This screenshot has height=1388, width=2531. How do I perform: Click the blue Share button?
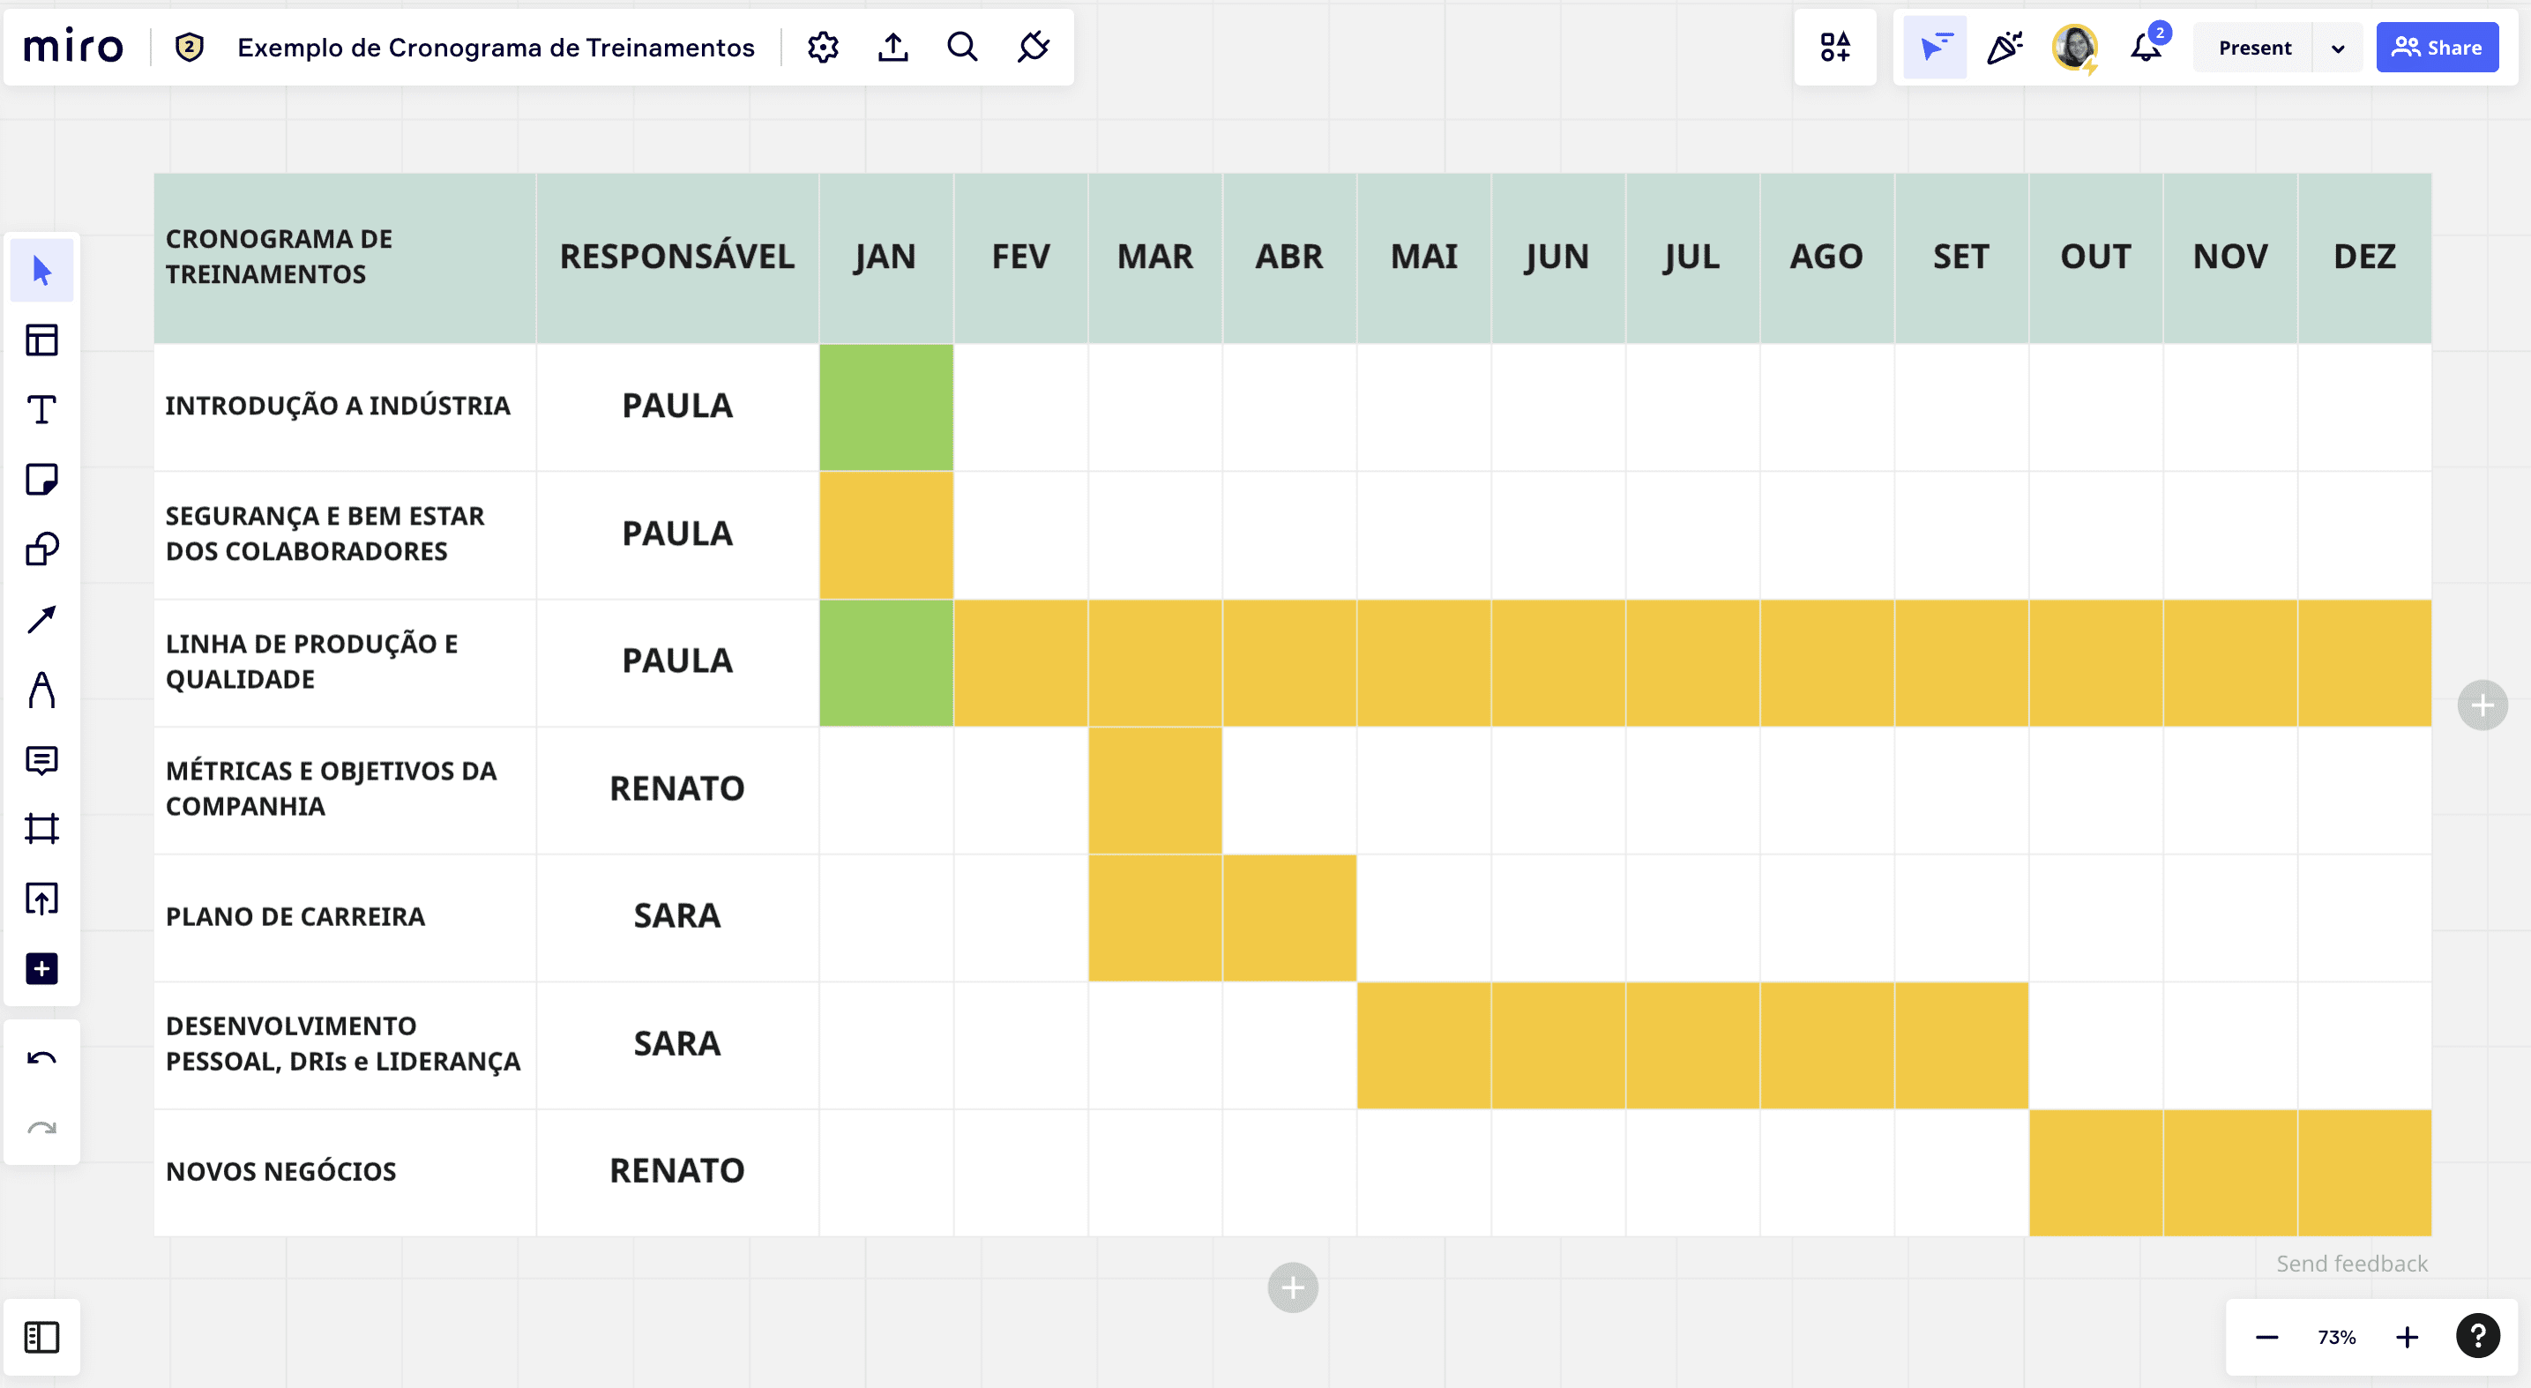point(2436,47)
